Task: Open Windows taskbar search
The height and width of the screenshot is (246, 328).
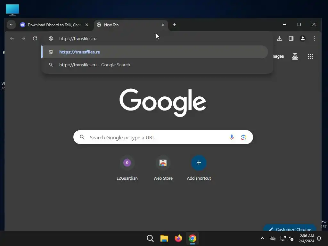Action: click(x=150, y=238)
